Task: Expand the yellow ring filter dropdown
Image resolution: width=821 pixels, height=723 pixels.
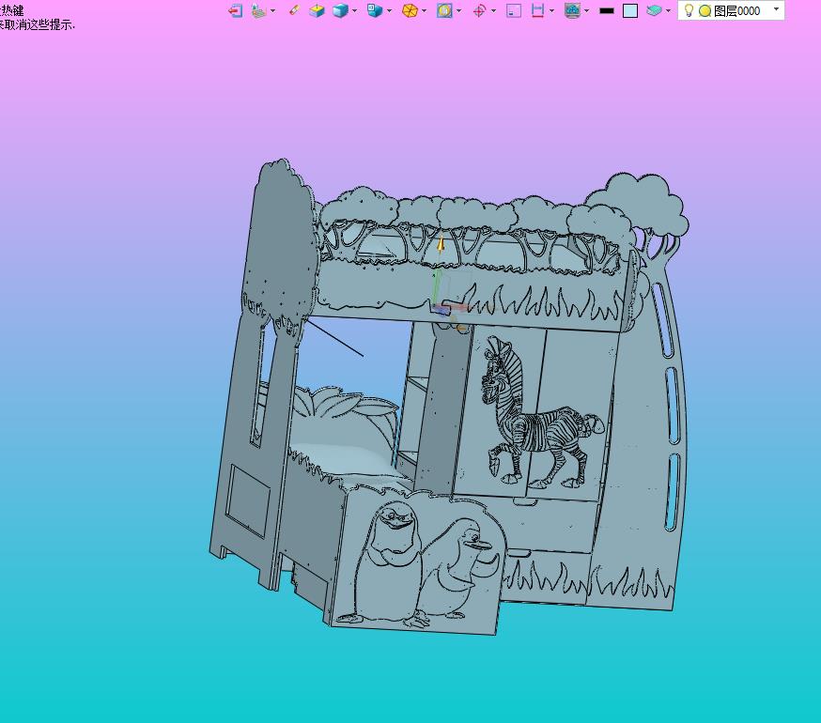Action: [x=458, y=11]
